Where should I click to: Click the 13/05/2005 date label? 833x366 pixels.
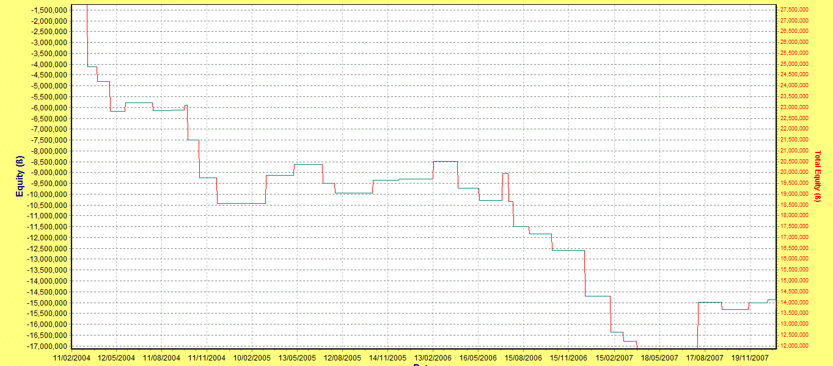tap(297, 357)
